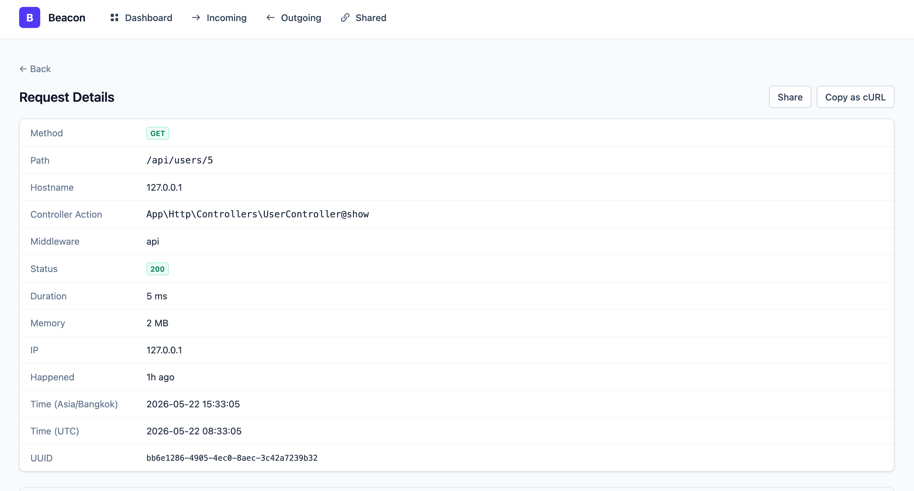Click the Method row label
This screenshot has height=491, width=914.
[x=46, y=133]
